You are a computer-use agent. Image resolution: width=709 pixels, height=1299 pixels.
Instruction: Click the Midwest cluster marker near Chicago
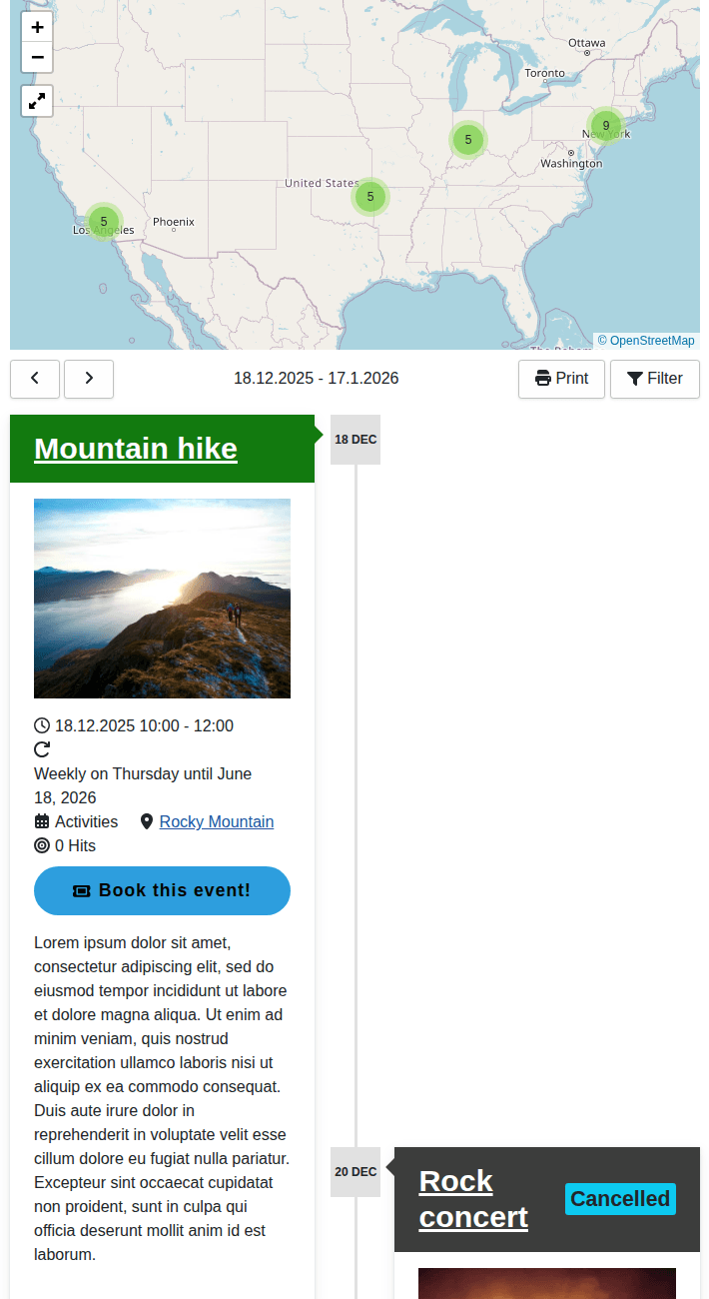(468, 140)
